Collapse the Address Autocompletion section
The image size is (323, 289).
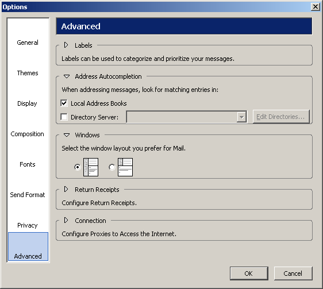pos(67,76)
